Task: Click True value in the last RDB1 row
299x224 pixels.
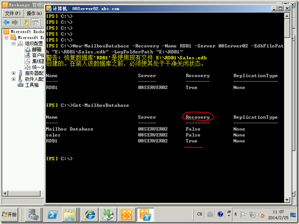Action: (x=192, y=141)
